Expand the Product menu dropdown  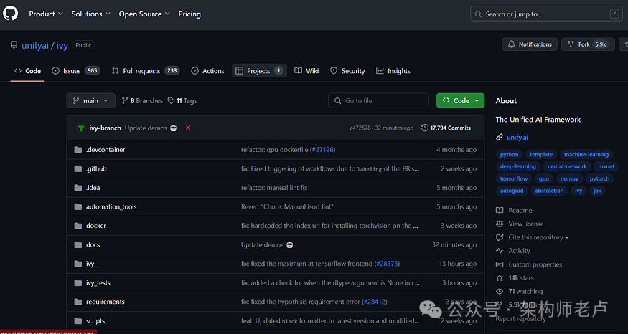tap(46, 14)
